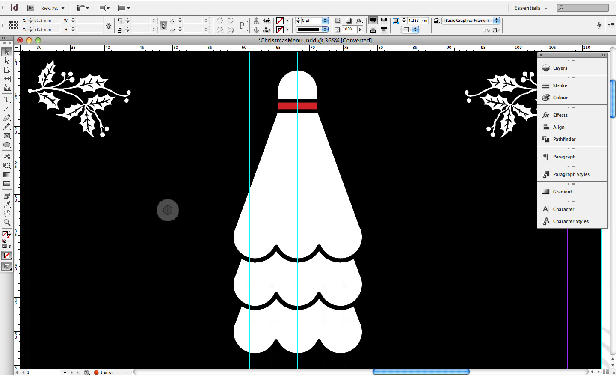Select the Direct Selection tool
This screenshot has height=375, width=616.
(x=7, y=61)
